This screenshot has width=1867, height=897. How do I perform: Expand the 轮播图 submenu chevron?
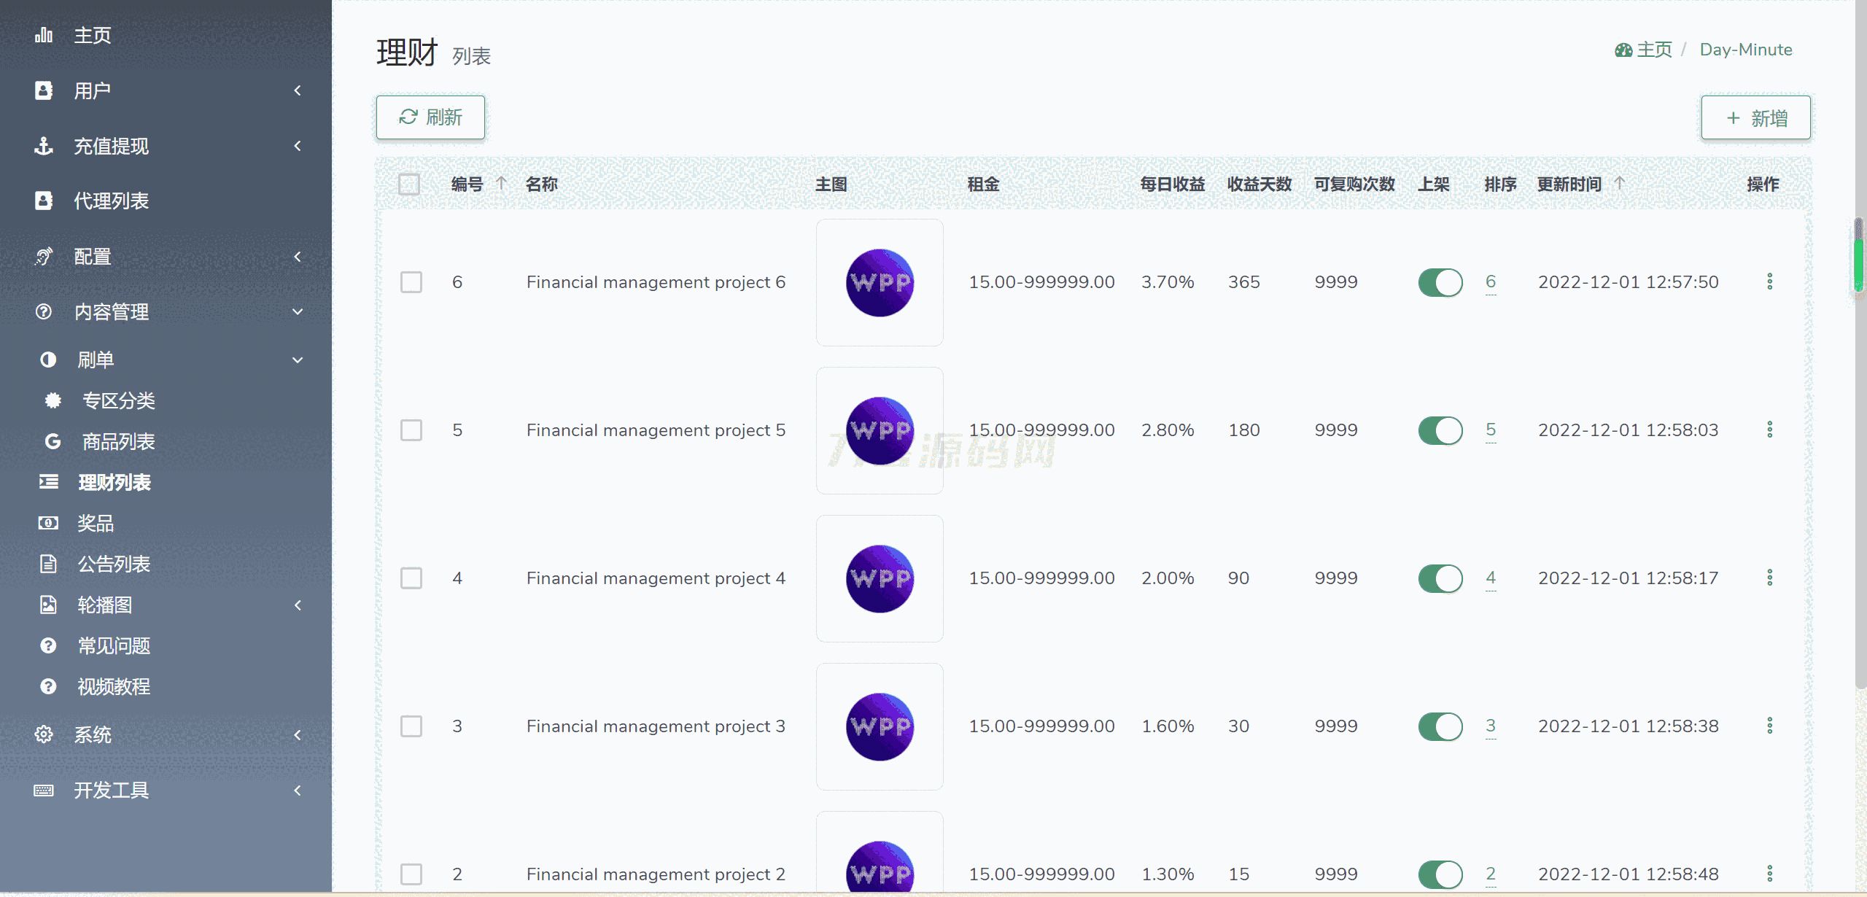298,605
